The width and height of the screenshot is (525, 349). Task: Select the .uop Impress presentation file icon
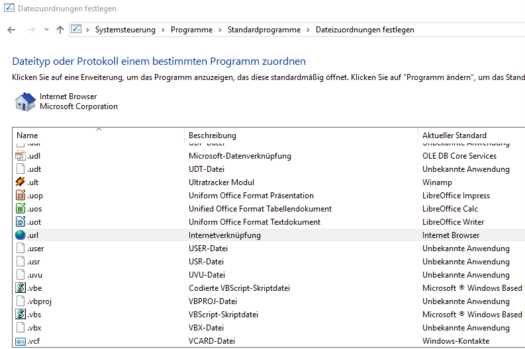point(20,196)
